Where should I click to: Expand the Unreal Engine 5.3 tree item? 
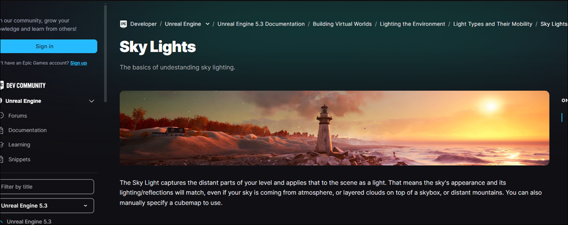point(1,222)
